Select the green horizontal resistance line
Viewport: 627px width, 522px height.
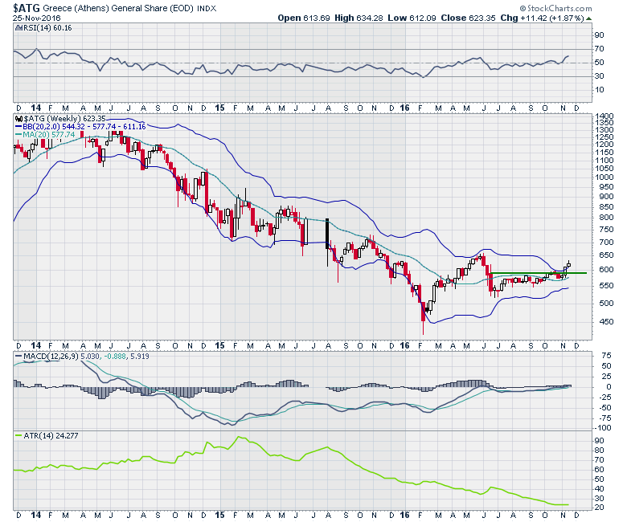(537, 273)
